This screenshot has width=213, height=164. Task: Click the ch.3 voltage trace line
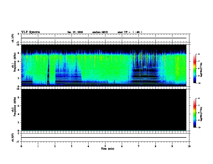coord(104,137)
